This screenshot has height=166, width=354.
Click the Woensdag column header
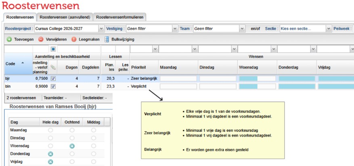coord(257,67)
